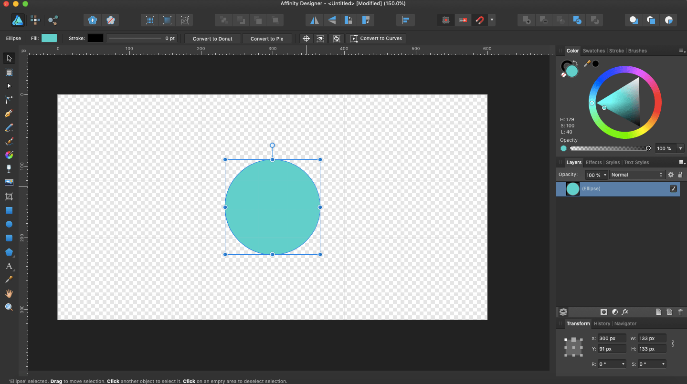The height and width of the screenshot is (384, 687).
Task: Open the rotation R dropdown
Action: coord(623,364)
